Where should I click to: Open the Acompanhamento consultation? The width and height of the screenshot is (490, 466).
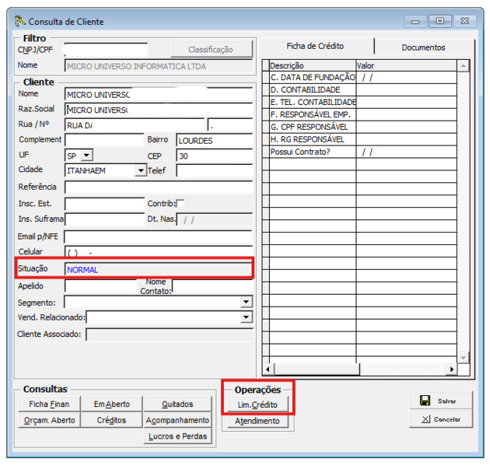(177, 420)
